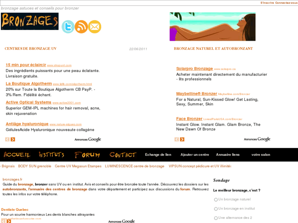The image size is (298, 223).
Task: Click 'VIPSUN concept pédicure' ticker link
Action: point(200,166)
